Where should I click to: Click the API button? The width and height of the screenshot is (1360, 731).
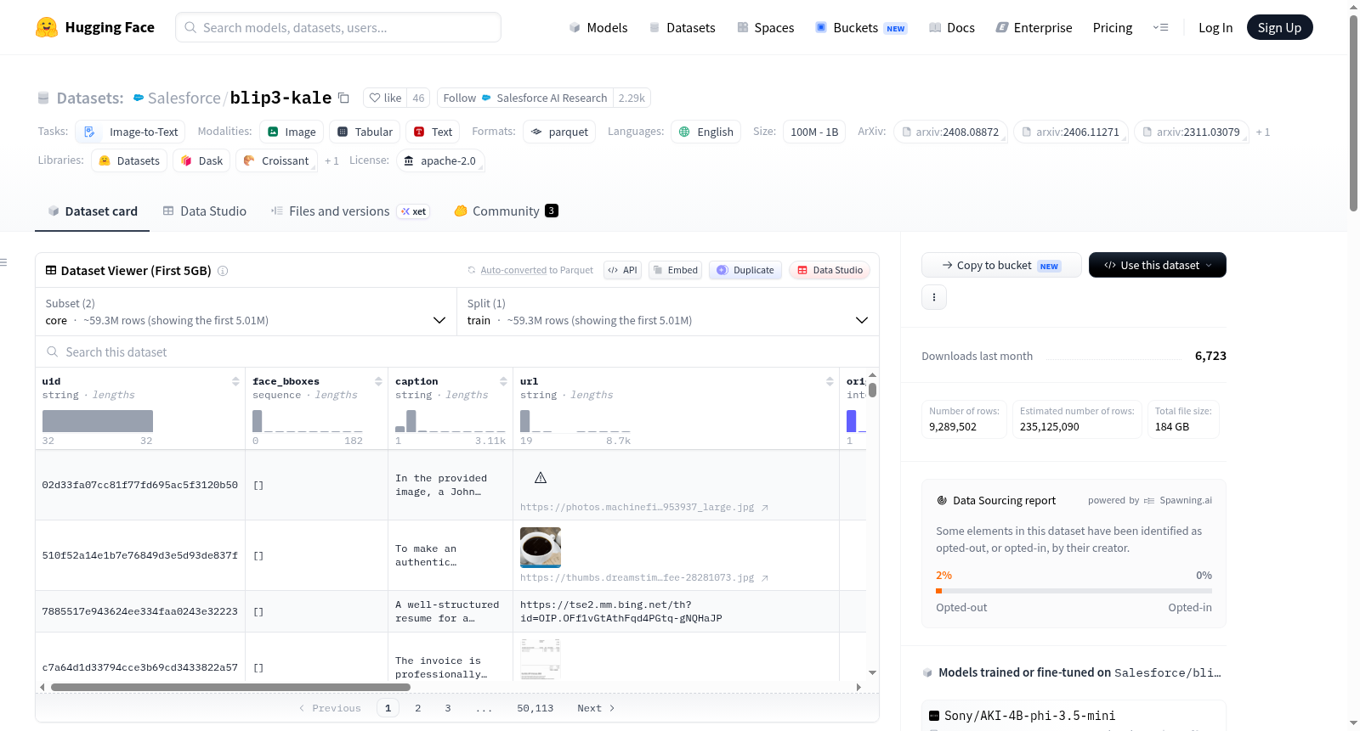click(x=622, y=270)
